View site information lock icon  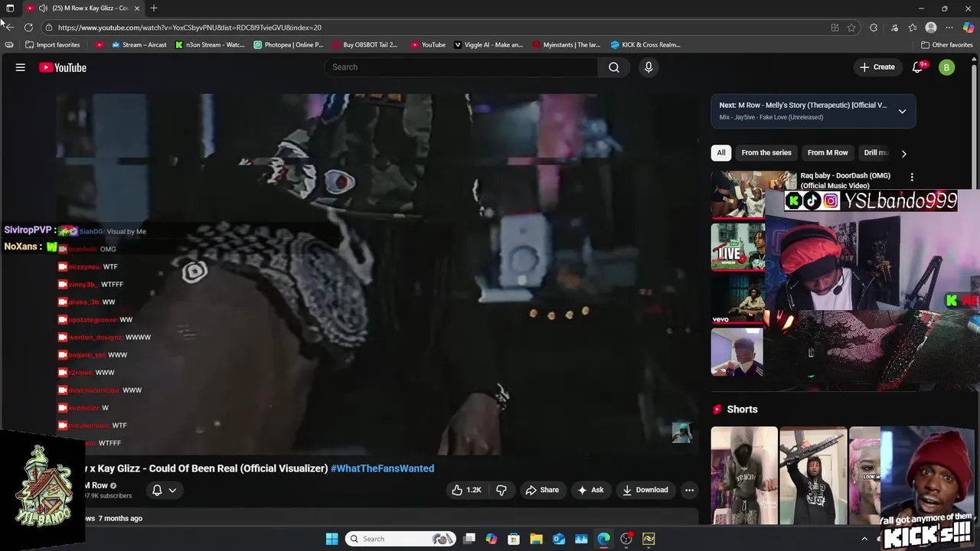coord(49,28)
